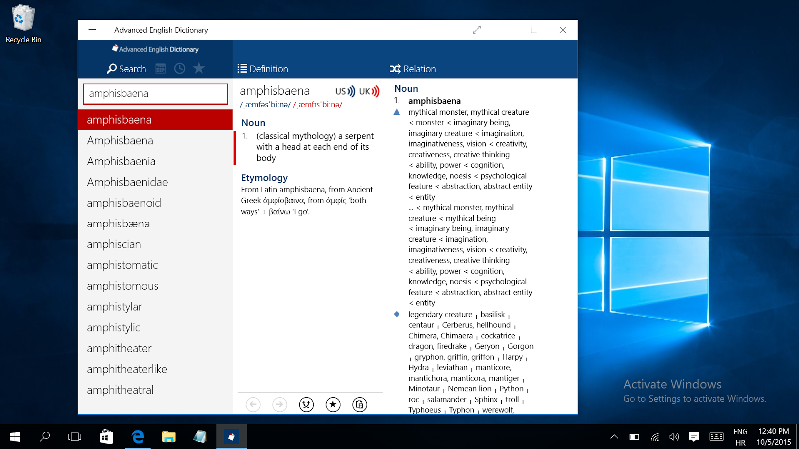Play the US pronunciation audio
799x449 pixels.
[x=345, y=91]
